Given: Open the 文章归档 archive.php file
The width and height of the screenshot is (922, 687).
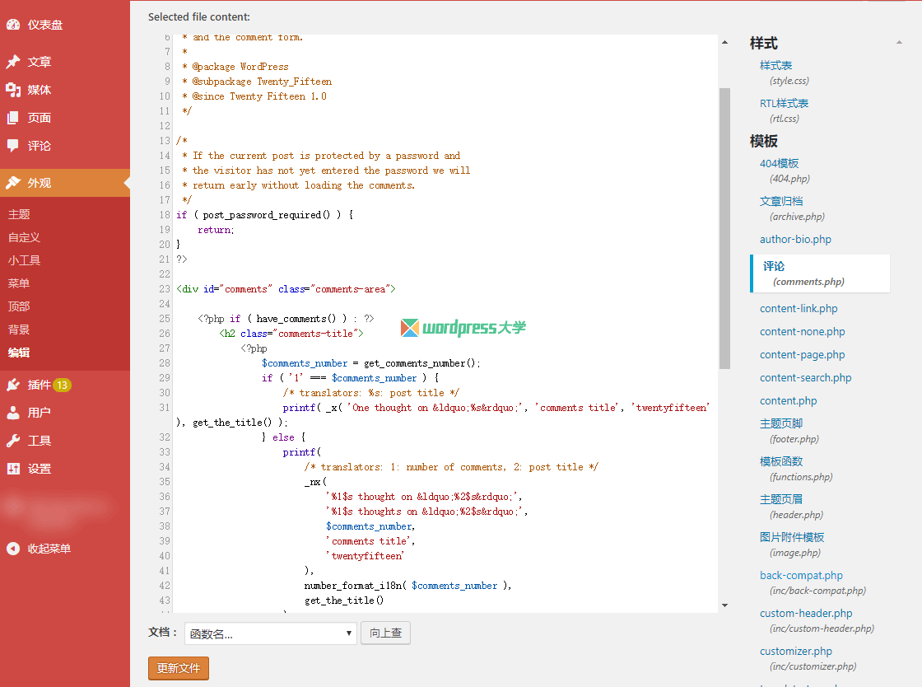Looking at the screenshot, I should (x=781, y=201).
